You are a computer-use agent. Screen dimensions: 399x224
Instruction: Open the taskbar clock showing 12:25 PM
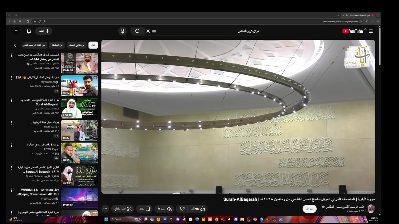point(374,219)
